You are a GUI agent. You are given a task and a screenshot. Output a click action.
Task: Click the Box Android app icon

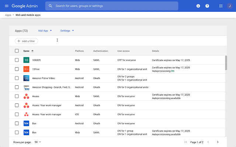[x=26, y=123]
